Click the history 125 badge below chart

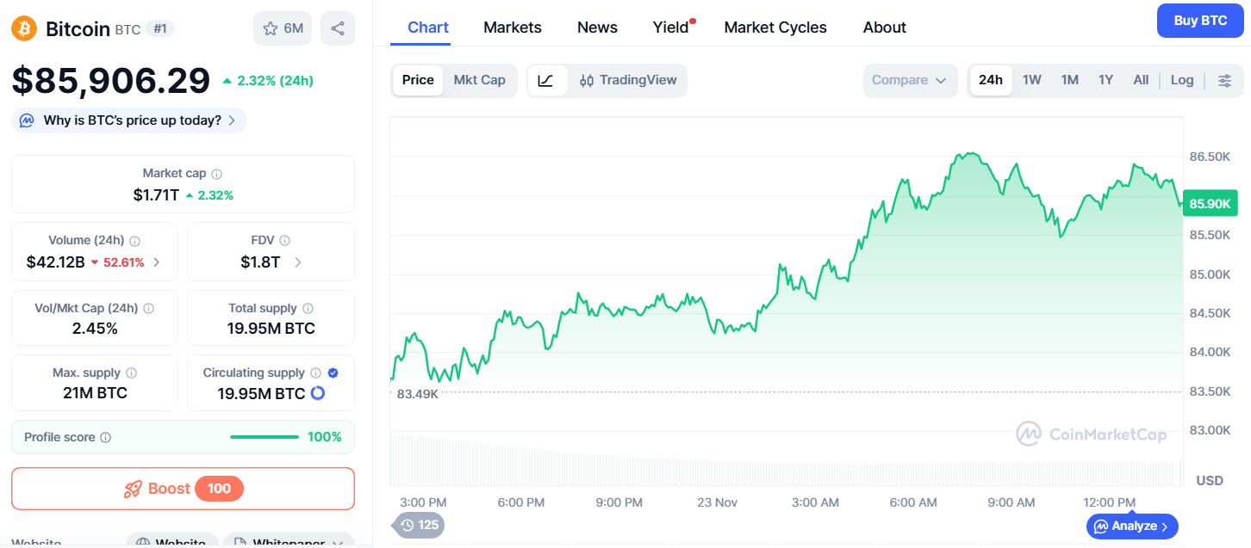tap(420, 525)
